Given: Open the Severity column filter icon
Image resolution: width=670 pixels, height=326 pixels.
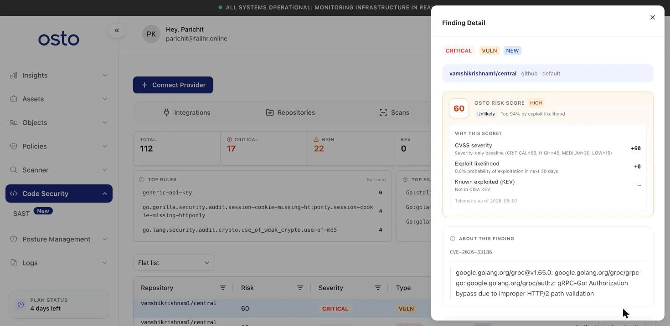Looking at the screenshot, I should pyautogui.click(x=378, y=288).
